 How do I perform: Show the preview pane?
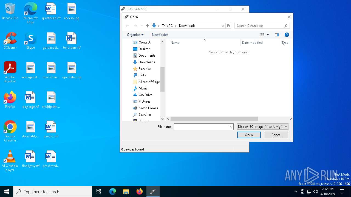coord(277,35)
